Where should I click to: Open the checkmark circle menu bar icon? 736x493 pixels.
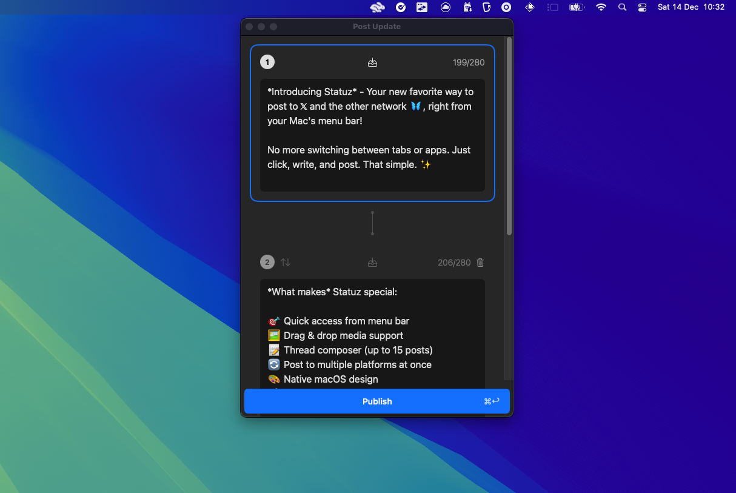click(401, 7)
